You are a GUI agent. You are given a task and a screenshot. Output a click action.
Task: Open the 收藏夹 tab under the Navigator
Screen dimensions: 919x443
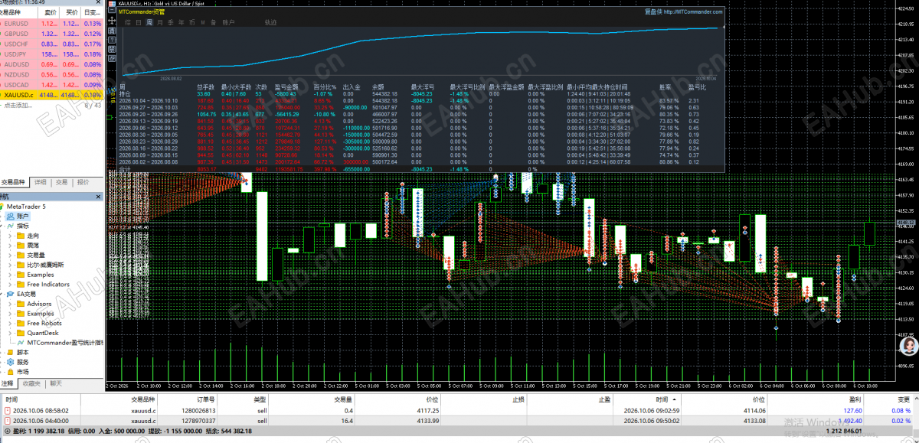click(x=31, y=383)
